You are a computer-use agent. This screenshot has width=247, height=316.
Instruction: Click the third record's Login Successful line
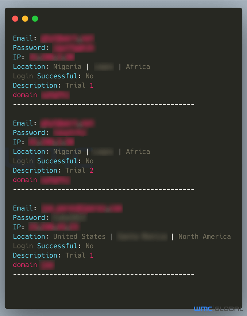(53, 246)
